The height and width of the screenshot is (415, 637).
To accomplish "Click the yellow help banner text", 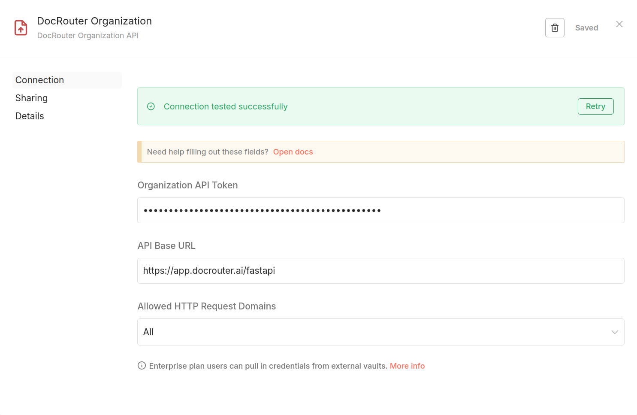I will point(208,151).
